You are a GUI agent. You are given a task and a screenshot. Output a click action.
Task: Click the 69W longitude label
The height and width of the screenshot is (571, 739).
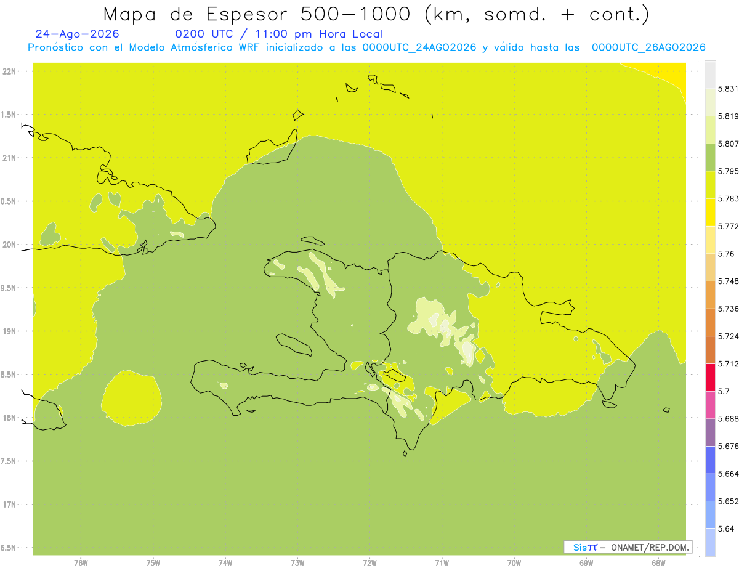click(586, 562)
